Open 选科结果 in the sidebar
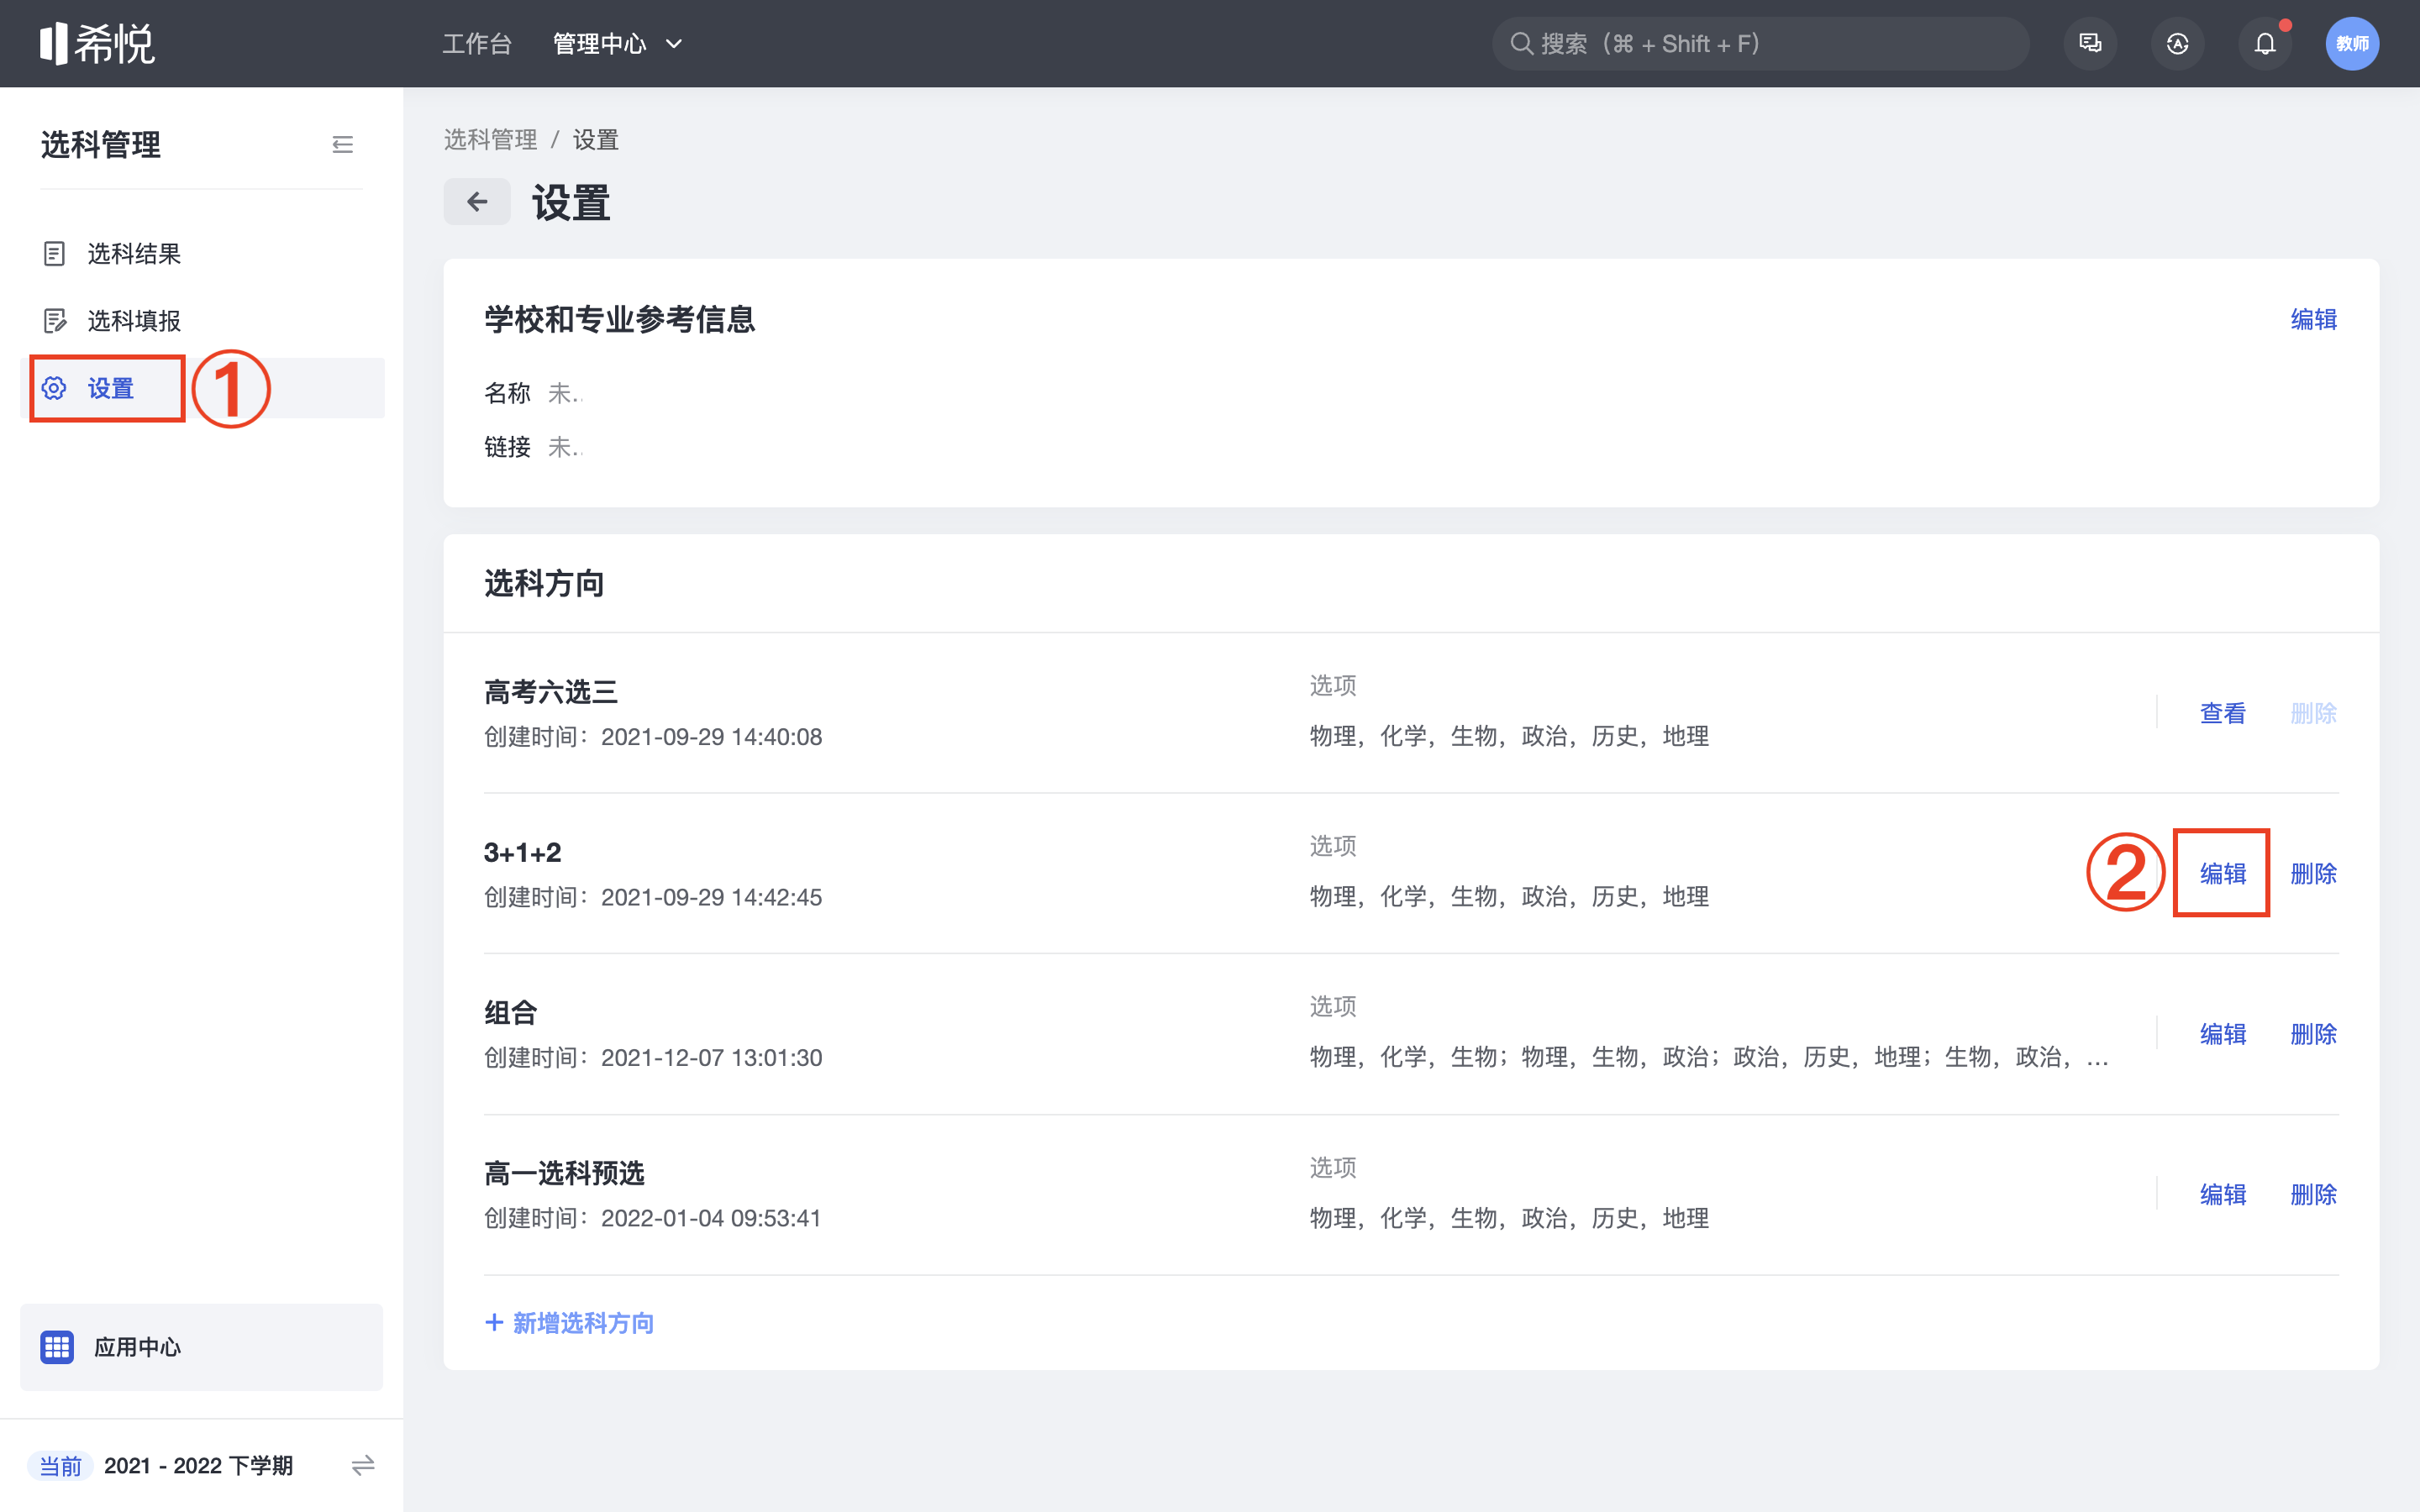Viewport: 2420px width, 1512px height. [202, 254]
